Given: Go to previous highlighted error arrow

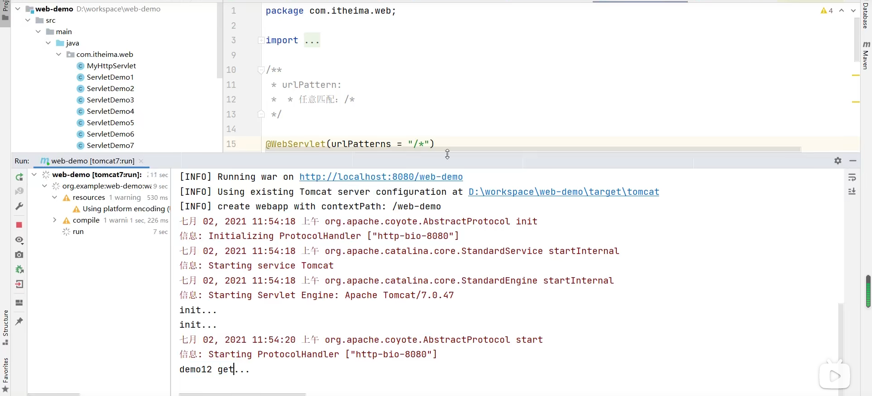Looking at the screenshot, I should tap(842, 10).
